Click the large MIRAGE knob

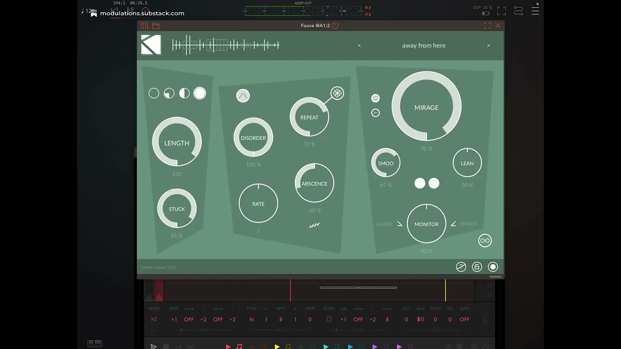click(426, 107)
